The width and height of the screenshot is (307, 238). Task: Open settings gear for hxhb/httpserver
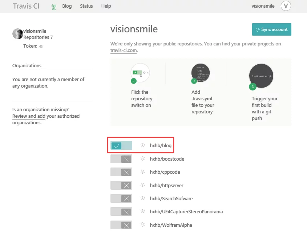(143, 185)
